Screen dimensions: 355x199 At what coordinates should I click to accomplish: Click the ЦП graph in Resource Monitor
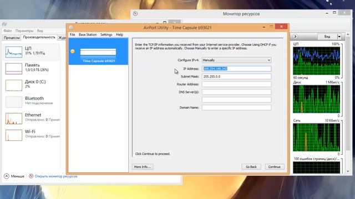coord(316,61)
